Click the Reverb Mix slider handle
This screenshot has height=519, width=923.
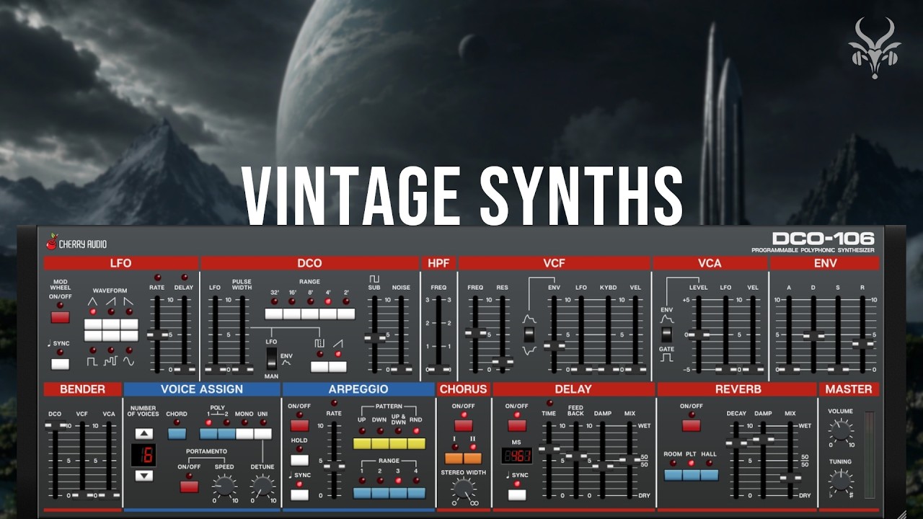[x=790, y=477]
